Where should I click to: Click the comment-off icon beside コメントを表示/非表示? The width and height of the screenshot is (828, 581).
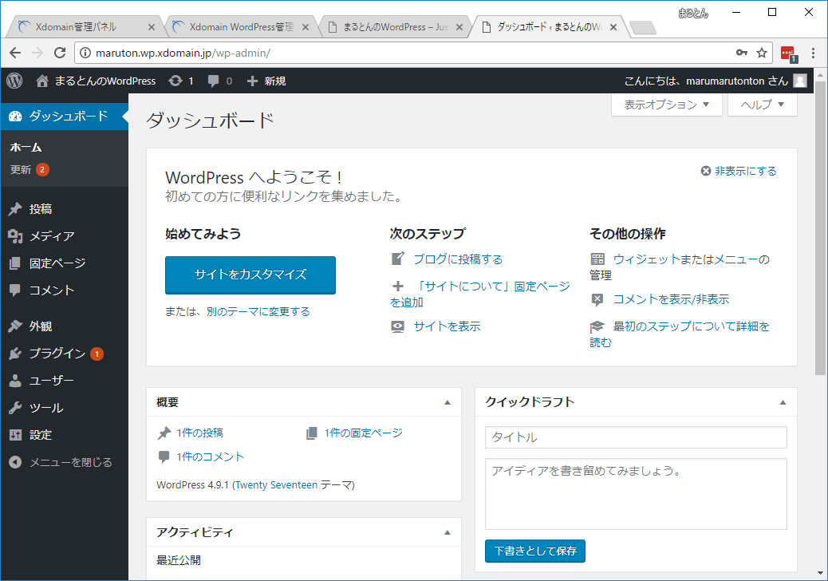[597, 300]
